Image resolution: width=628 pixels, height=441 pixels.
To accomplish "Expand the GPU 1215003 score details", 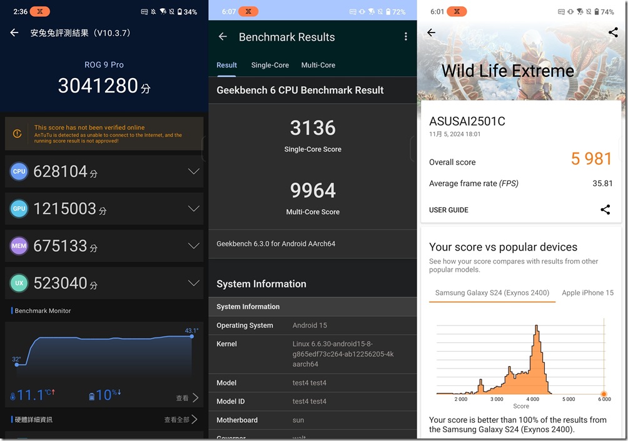I will [x=193, y=209].
